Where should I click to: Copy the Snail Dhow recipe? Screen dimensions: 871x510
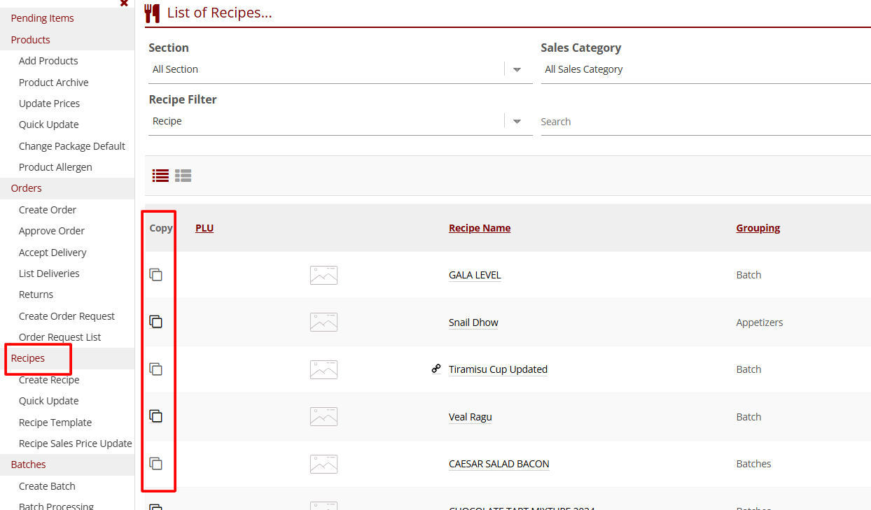(156, 322)
